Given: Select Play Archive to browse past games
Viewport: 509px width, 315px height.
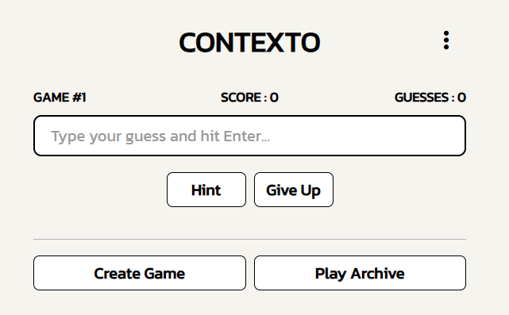Looking at the screenshot, I should click(x=360, y=273).
